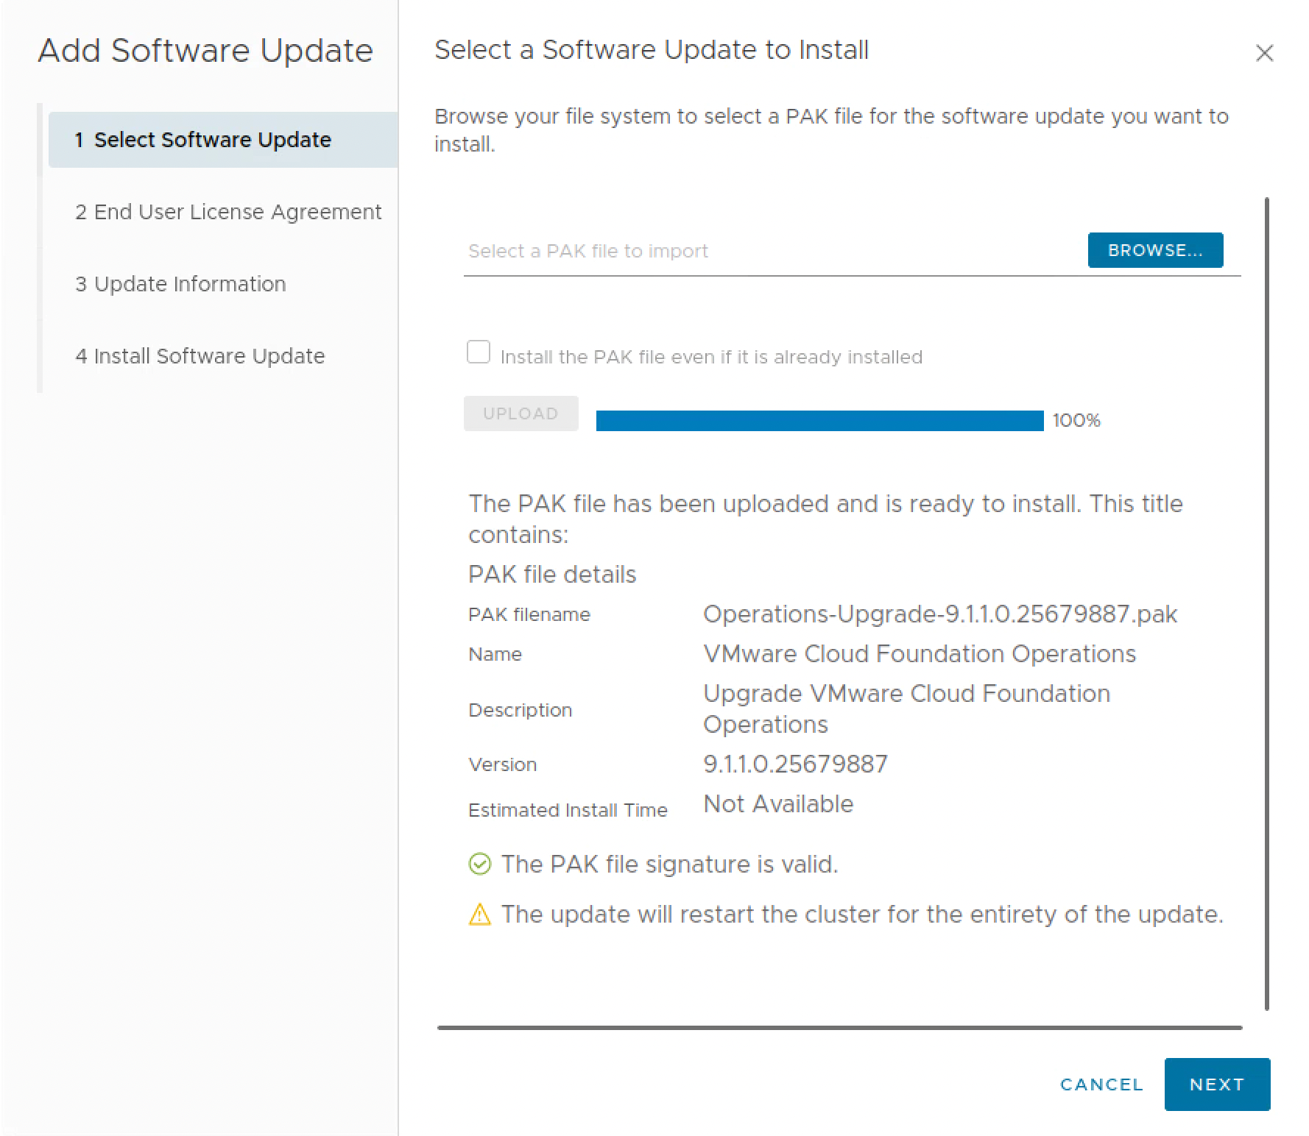Click the PAK file import field
Screen dimensions: 1309x1136
772,251
